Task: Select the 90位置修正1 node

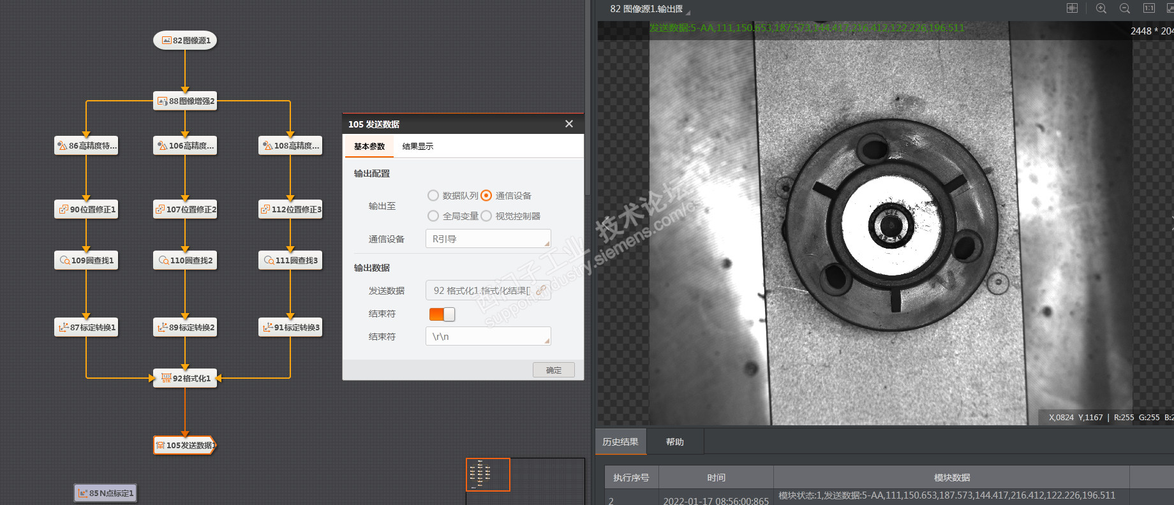Action: 86,209
